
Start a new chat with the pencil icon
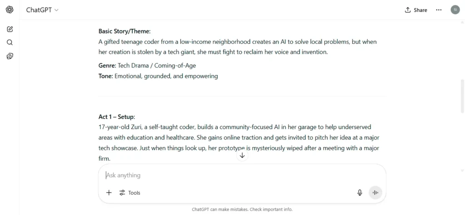pos(10,29)
